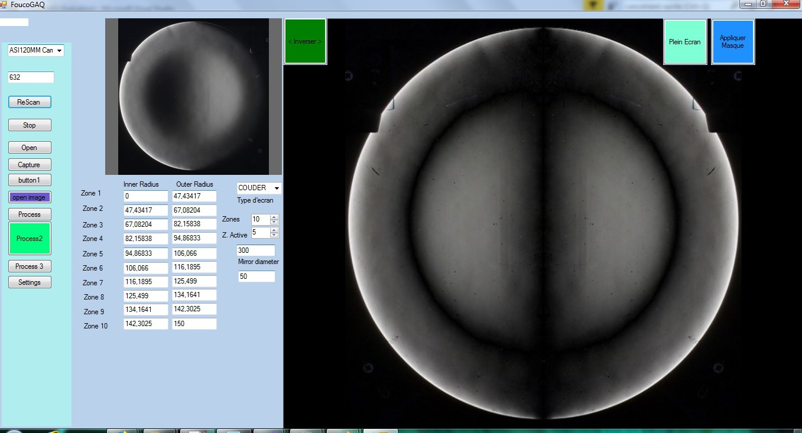Select the Zone 10 Outer Radius field showing 150

tap(194, 324)
